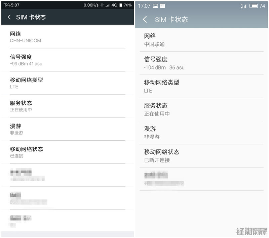Tap the signal strength icon next to 4G
Viewport: 269px width, 238px height.
(x=108, y=5)
